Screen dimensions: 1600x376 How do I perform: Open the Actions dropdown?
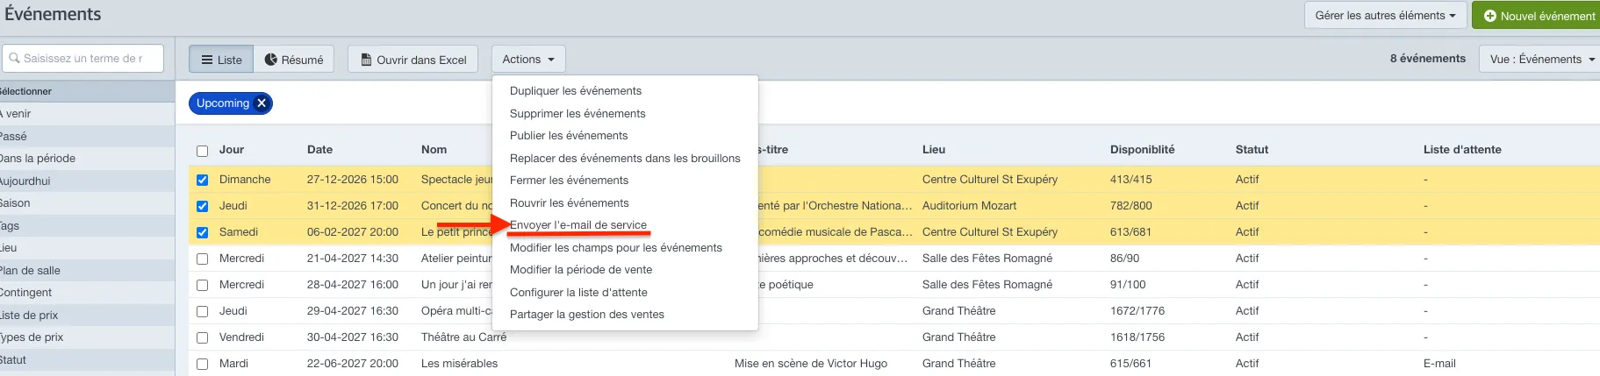click(528, 60)
